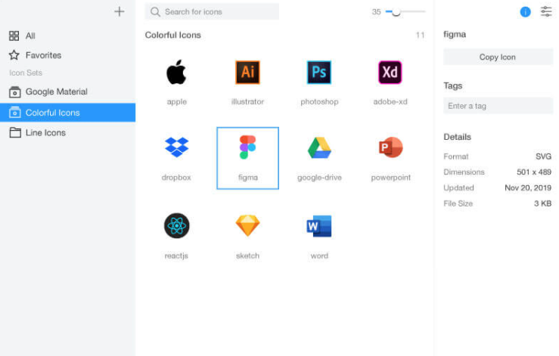Click the figma title in details panel
Screen dimensions: 559x356
click(x=455, y=34)
